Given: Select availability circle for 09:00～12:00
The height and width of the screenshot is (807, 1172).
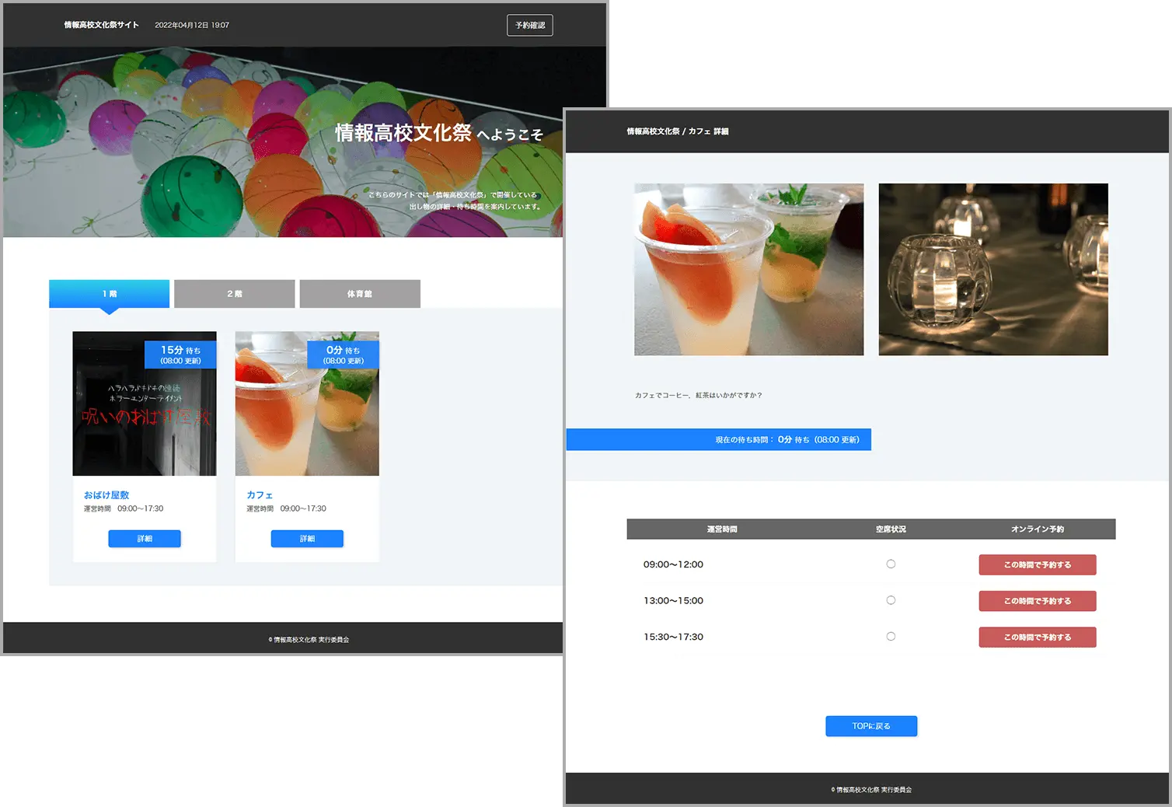Looking at the screenshot, I should tap(891, 564).
